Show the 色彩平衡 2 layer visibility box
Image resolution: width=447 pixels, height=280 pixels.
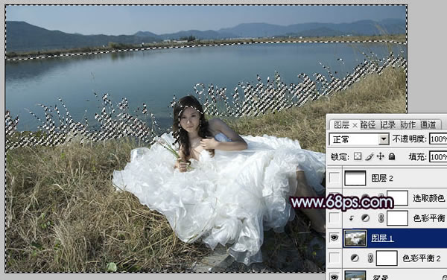pyautogui.click(x=334, y=258)
